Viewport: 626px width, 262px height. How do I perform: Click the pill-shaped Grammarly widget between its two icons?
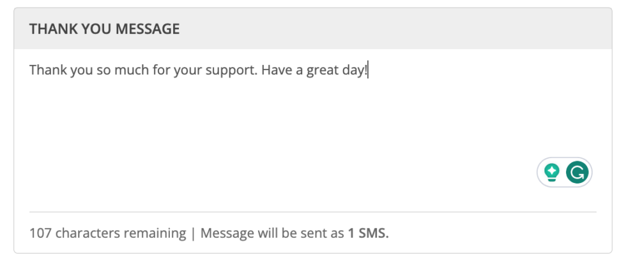pyautogui.click(x=564, y=172)
